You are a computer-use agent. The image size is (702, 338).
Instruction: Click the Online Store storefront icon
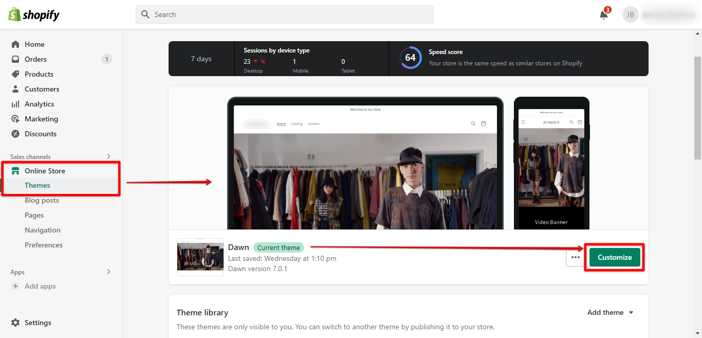tap(15, 171)
